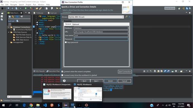Screen dimensions: 193x108
Task: Select the XML Data Source folder
Action: [x=21, y=40]
